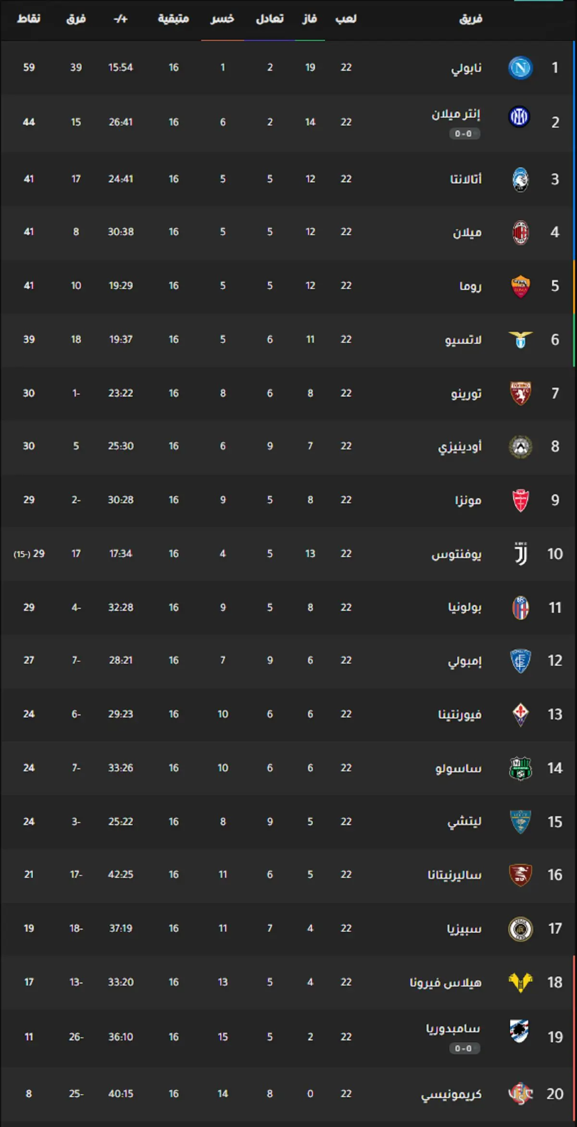
Task: Select the Juventus J logo
Action: [x=521, y=554]
